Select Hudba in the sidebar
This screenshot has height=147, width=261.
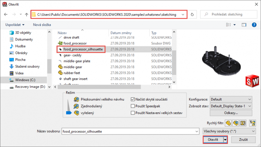pyautogui.click(x=17, y=46)
